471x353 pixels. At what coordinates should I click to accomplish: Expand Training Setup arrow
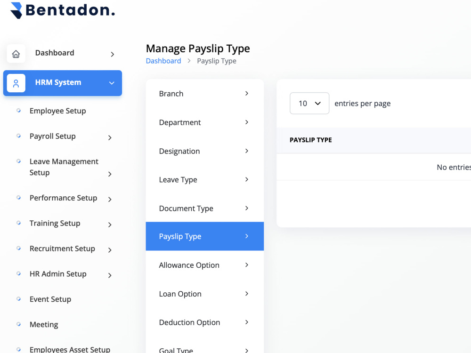110,225
